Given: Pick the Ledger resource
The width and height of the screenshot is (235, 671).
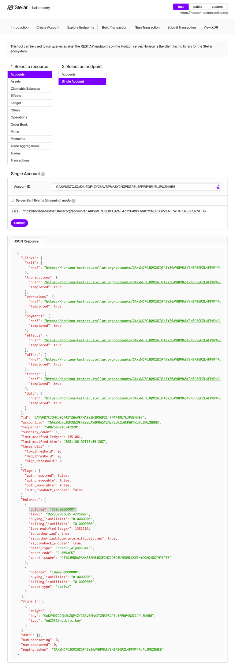Looking at the screenshot, I should [x=30, y=103].
